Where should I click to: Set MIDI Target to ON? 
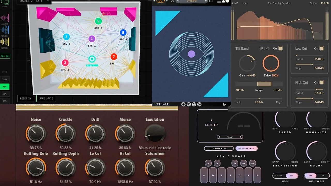(323, 176)
